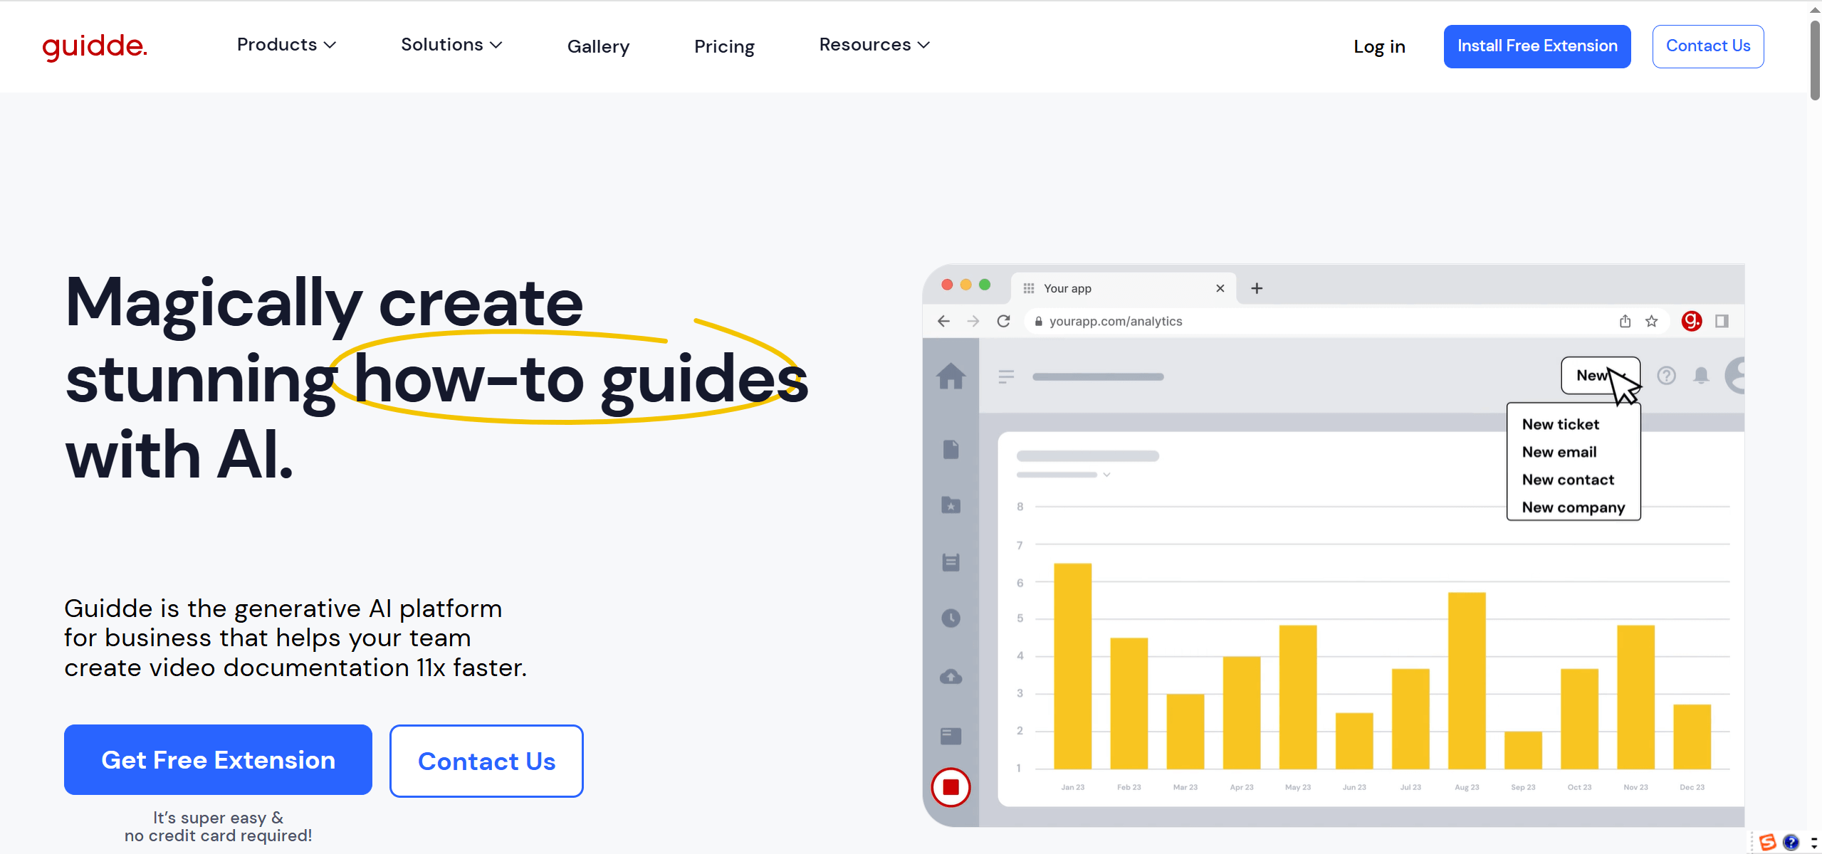Screen dimensions: 1822x854
Task: Click the share icon in address bar
Action: [1625, 321]
